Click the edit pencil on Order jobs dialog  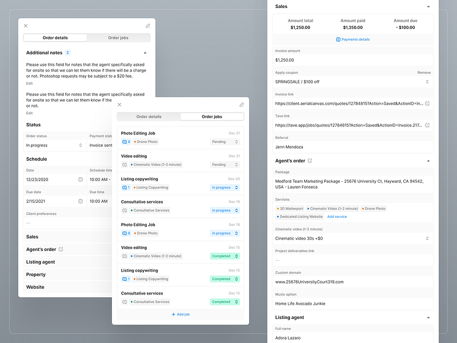(x=241, y=105)
